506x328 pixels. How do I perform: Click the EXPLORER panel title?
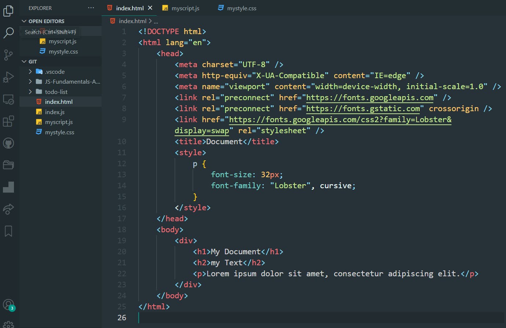point(40,8)
